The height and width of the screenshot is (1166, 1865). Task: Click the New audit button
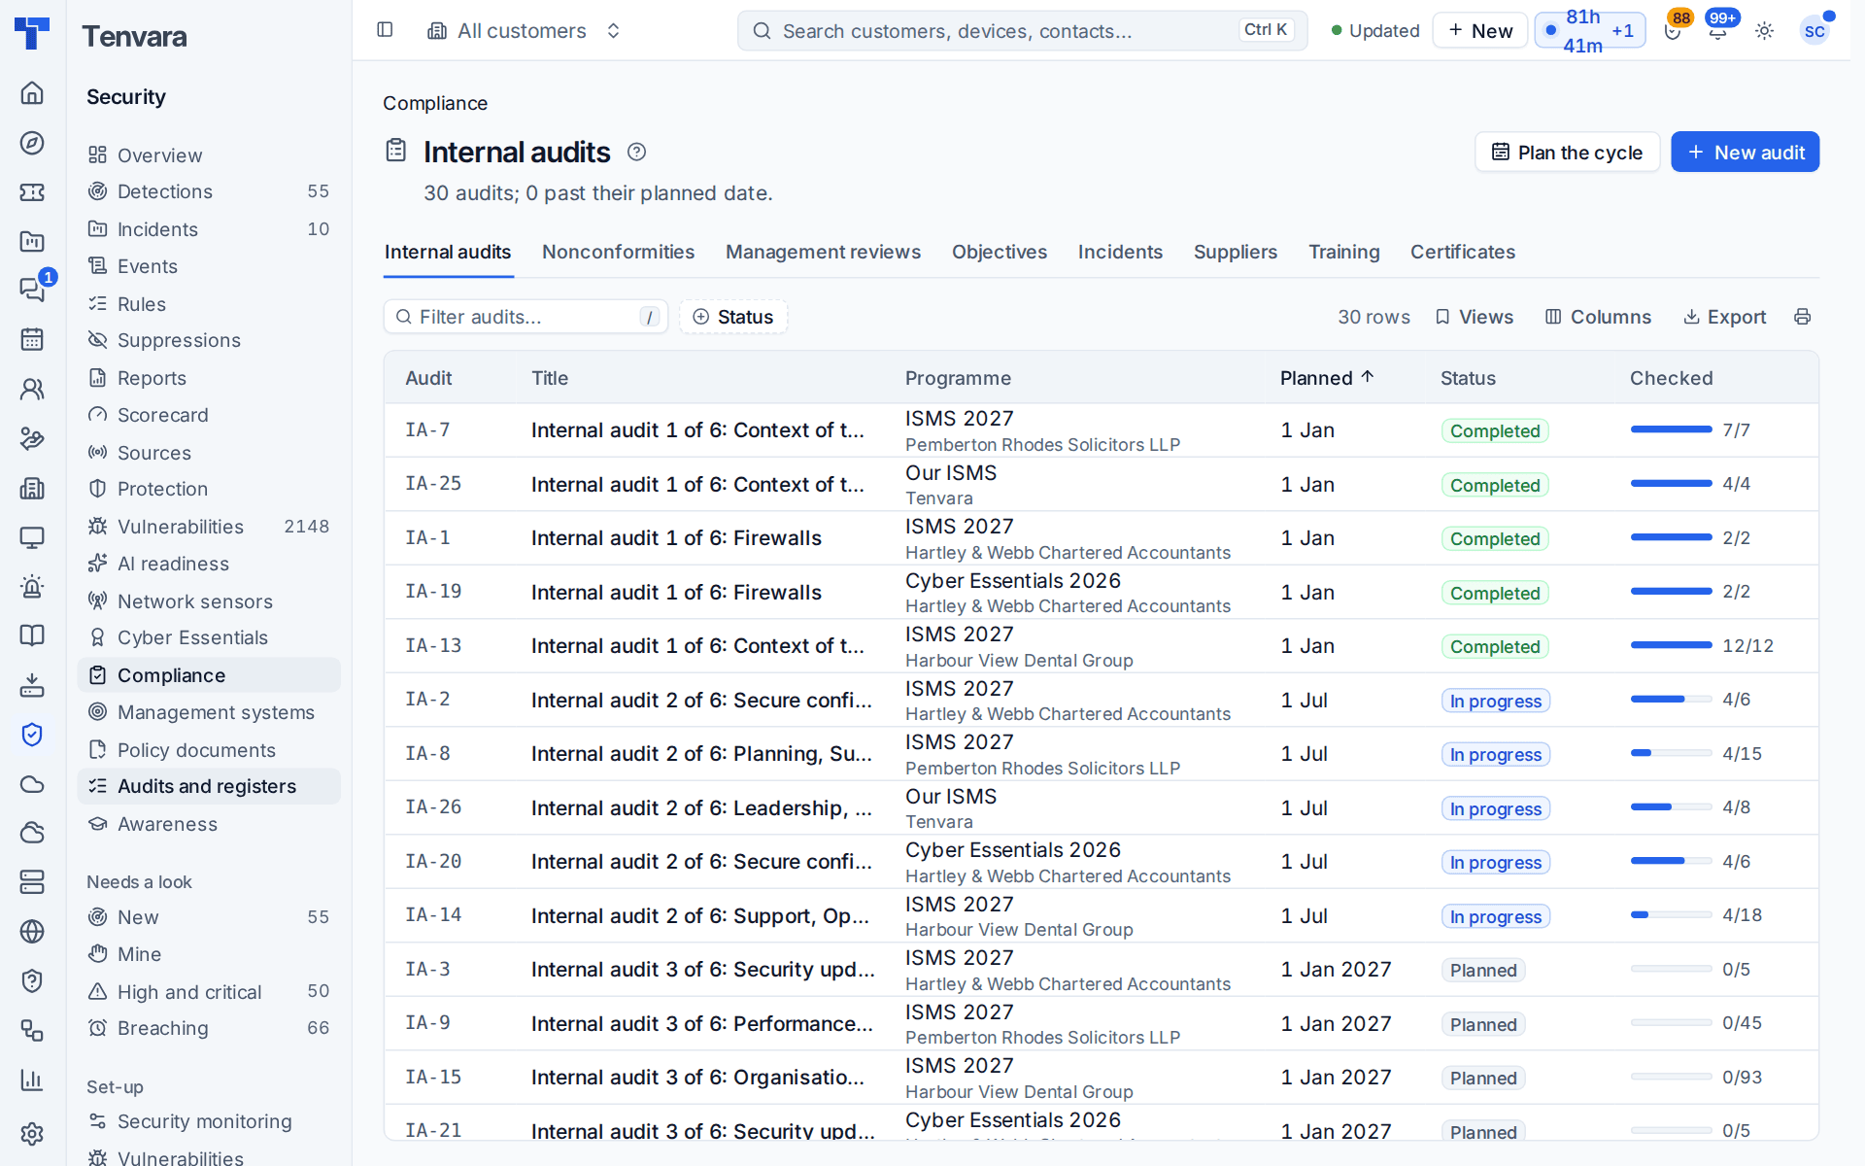(1745, 153)
